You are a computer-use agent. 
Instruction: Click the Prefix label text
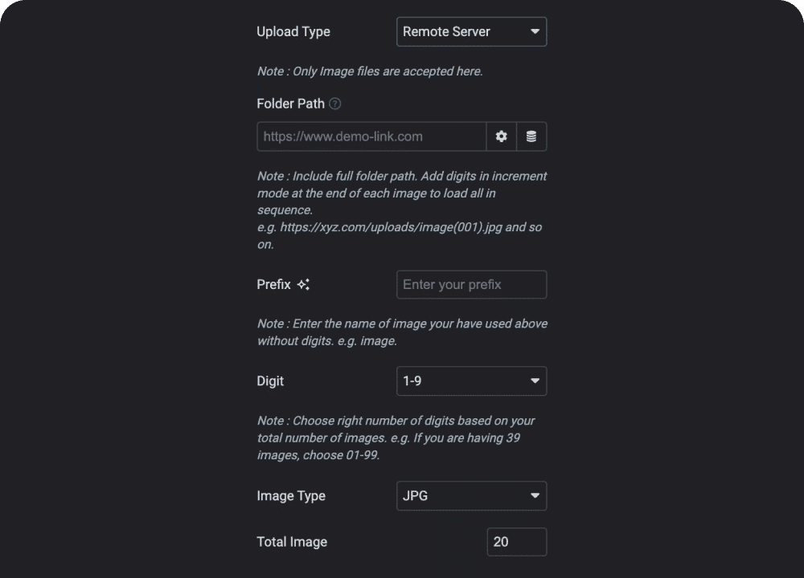pos(273,284)
